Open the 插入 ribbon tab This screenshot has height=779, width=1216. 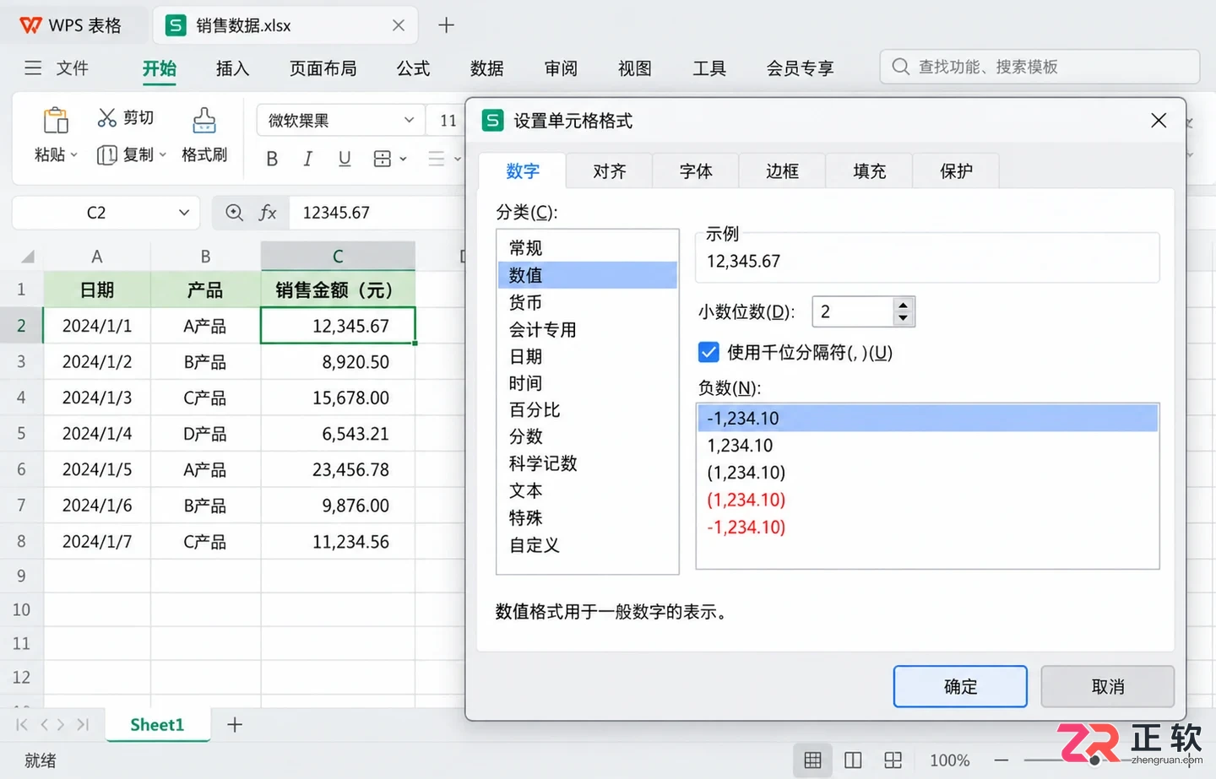tap(232, 69)
